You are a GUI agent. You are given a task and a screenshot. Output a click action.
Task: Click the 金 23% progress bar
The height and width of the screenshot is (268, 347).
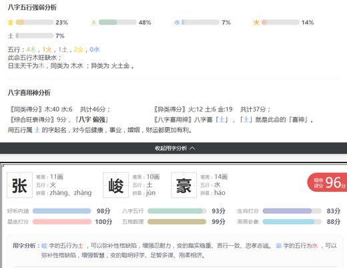35,22
